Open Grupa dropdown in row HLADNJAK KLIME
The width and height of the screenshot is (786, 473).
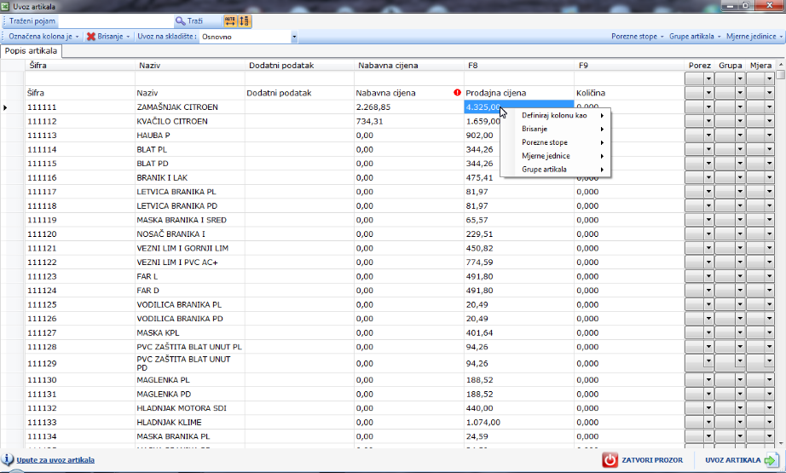click(x=739, y=423)
